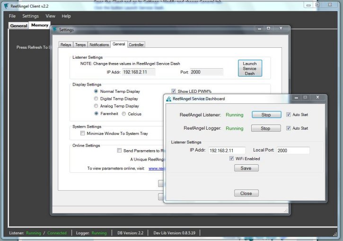Open the Settings menu

30,16
